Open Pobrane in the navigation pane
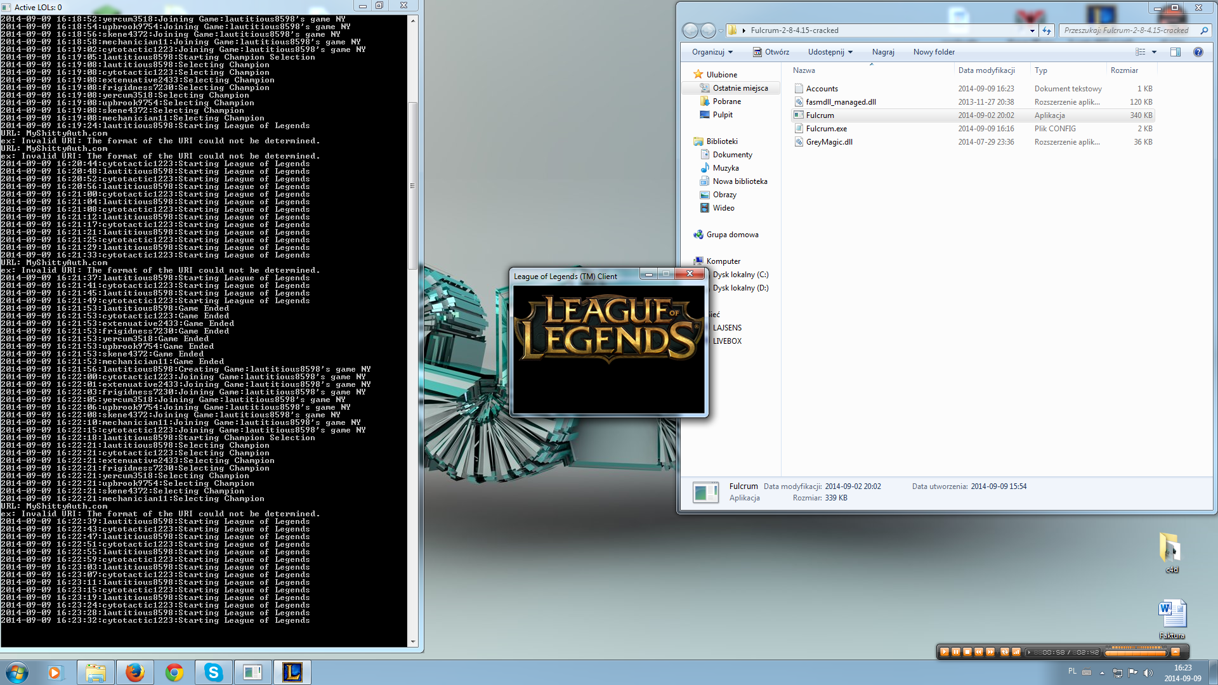Viewport: 1218px width, 685px height. pyautogui.click(x=720, y=101)
